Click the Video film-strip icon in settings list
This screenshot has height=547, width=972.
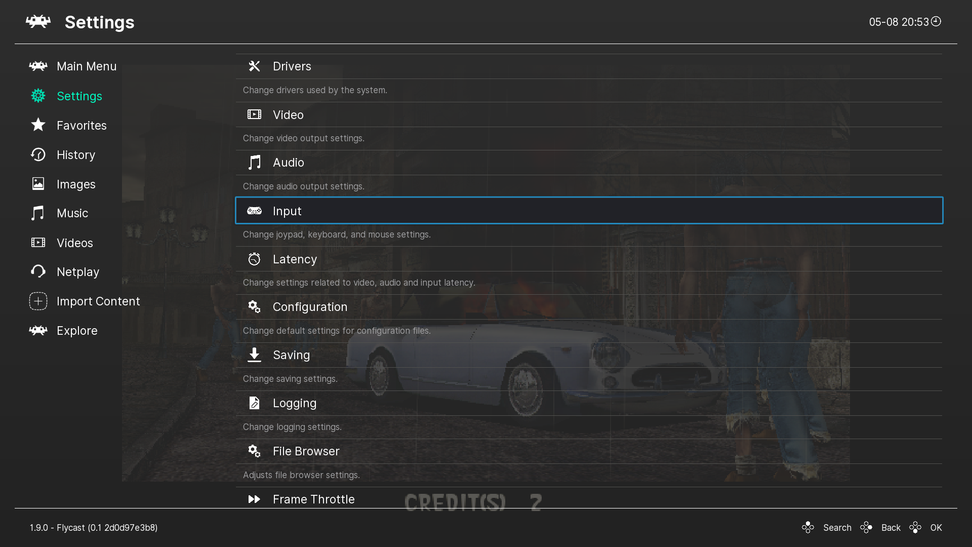254,114
